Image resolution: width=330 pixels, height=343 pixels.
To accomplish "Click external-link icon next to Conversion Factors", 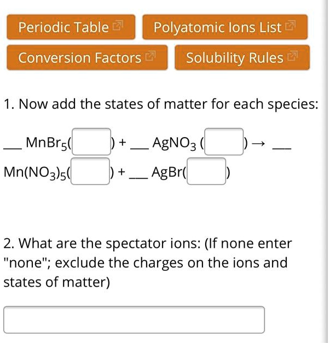I will (150, 57).
